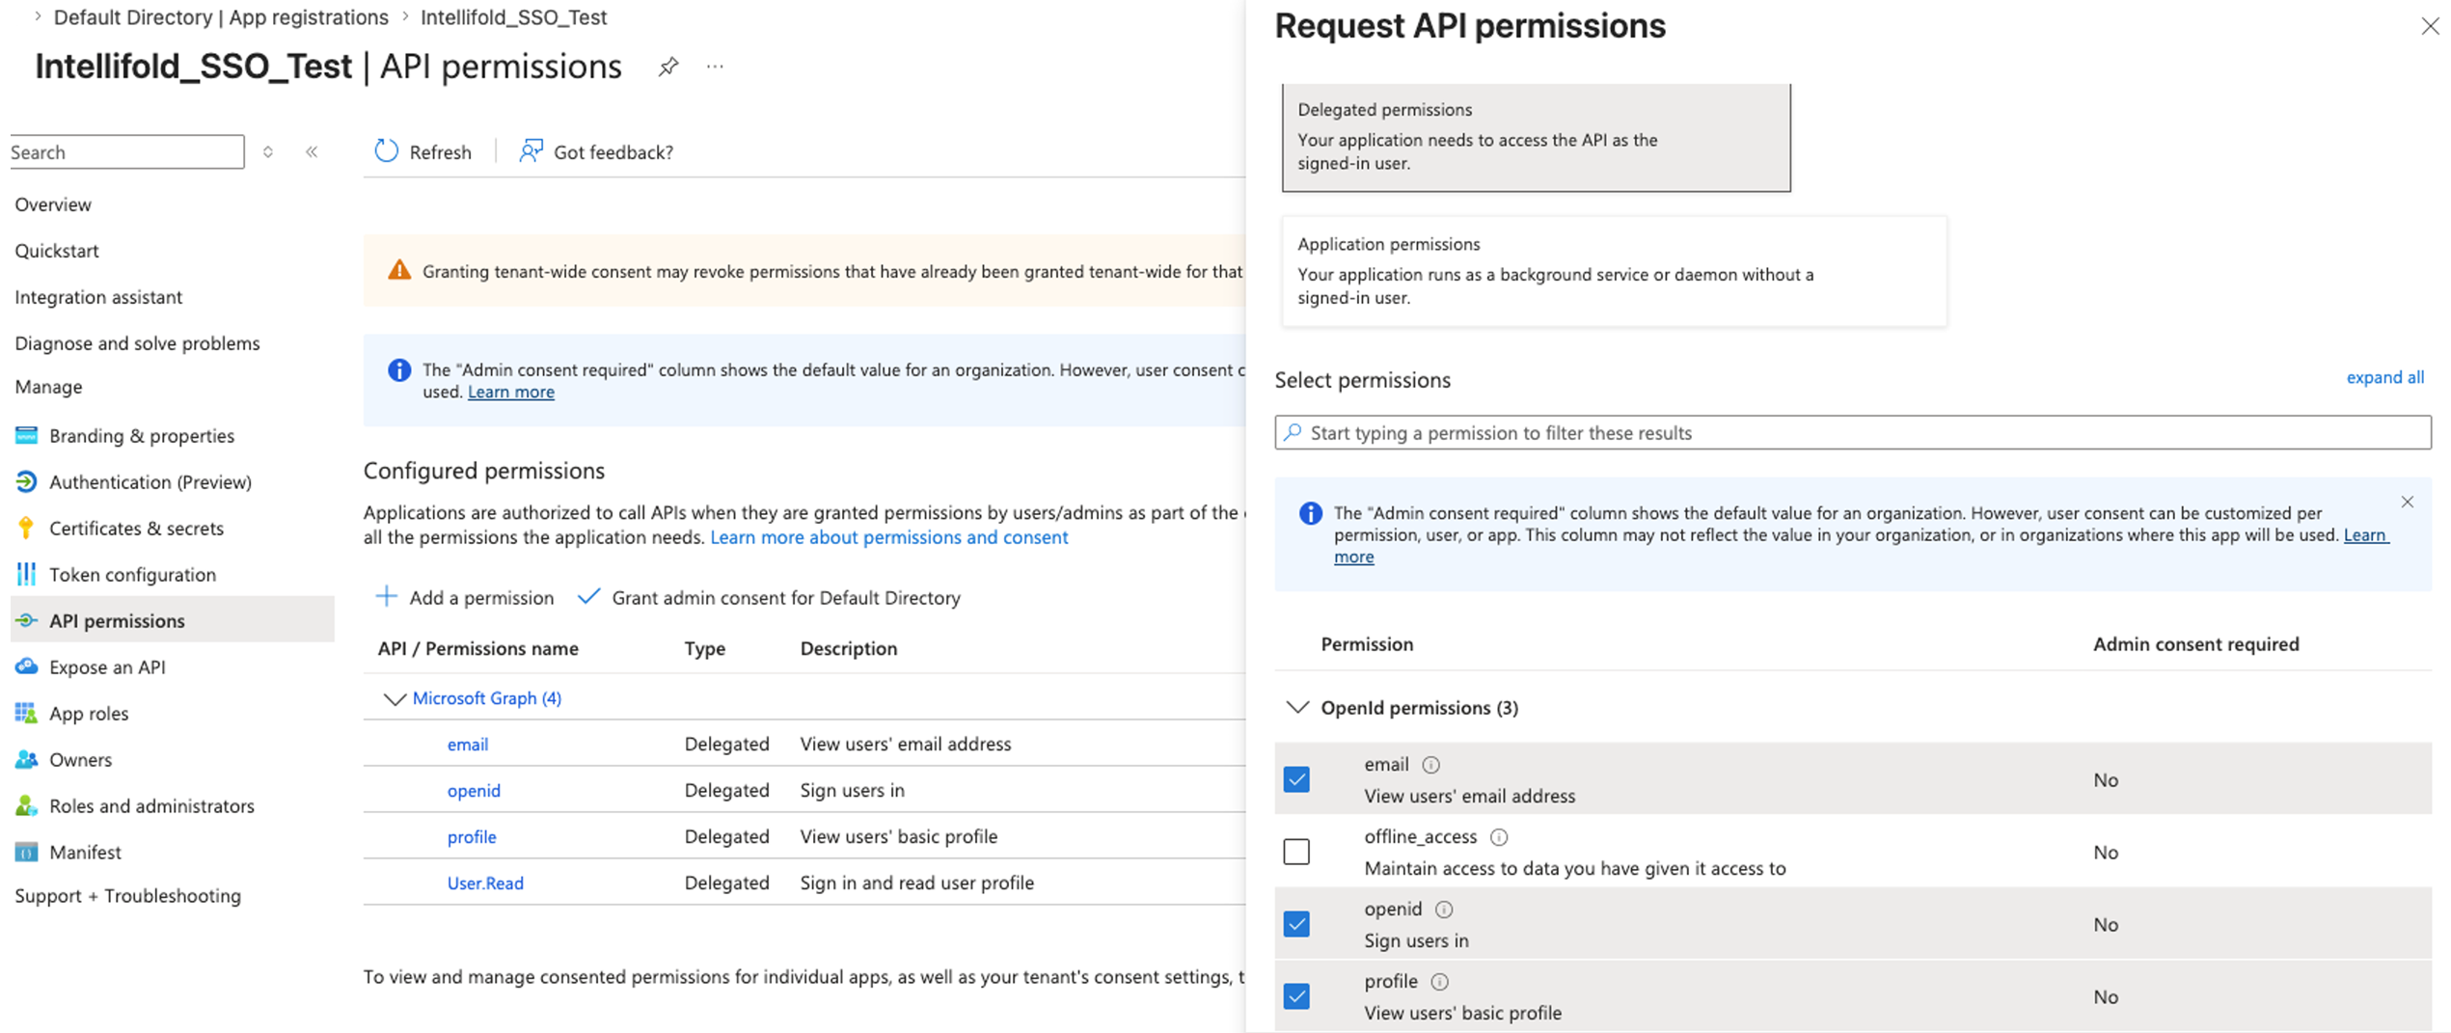2451x1033 pixels.
Task: Focus the permission filter search box
Action: pyautogui.click(x=1852, y=432)
